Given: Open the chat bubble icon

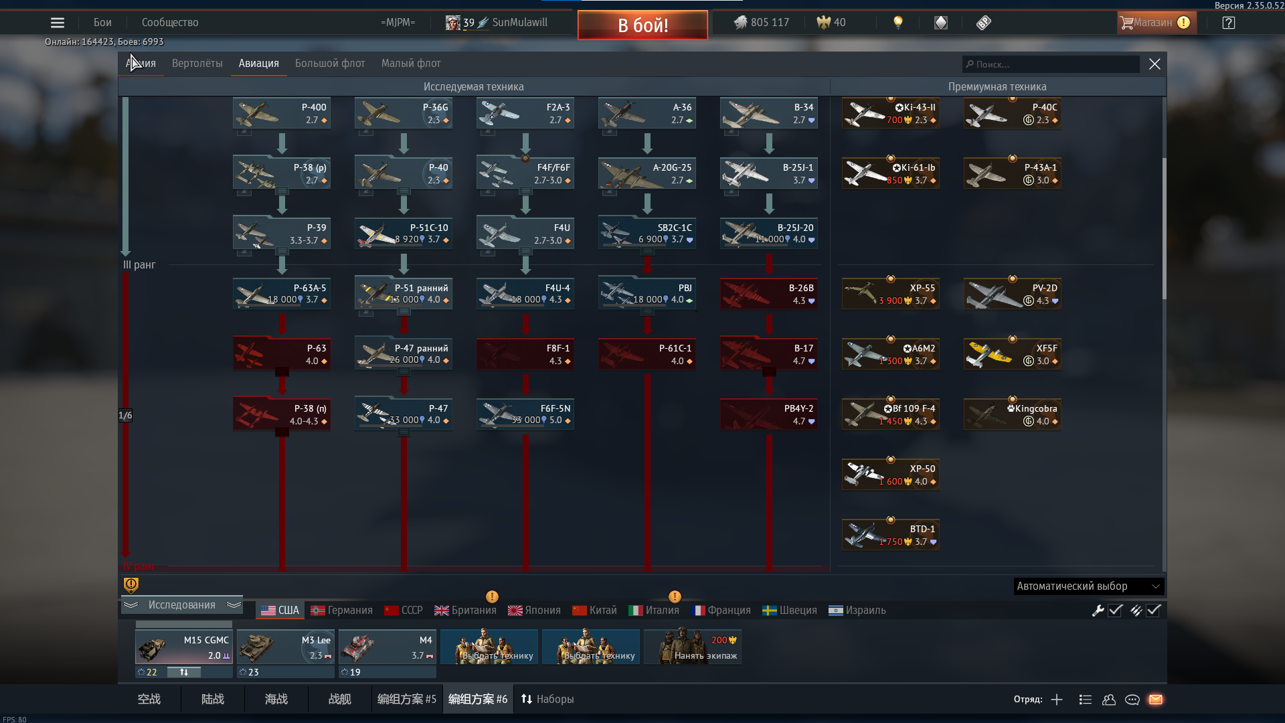Looking at the screenshot, I should tap(1132, 700).
